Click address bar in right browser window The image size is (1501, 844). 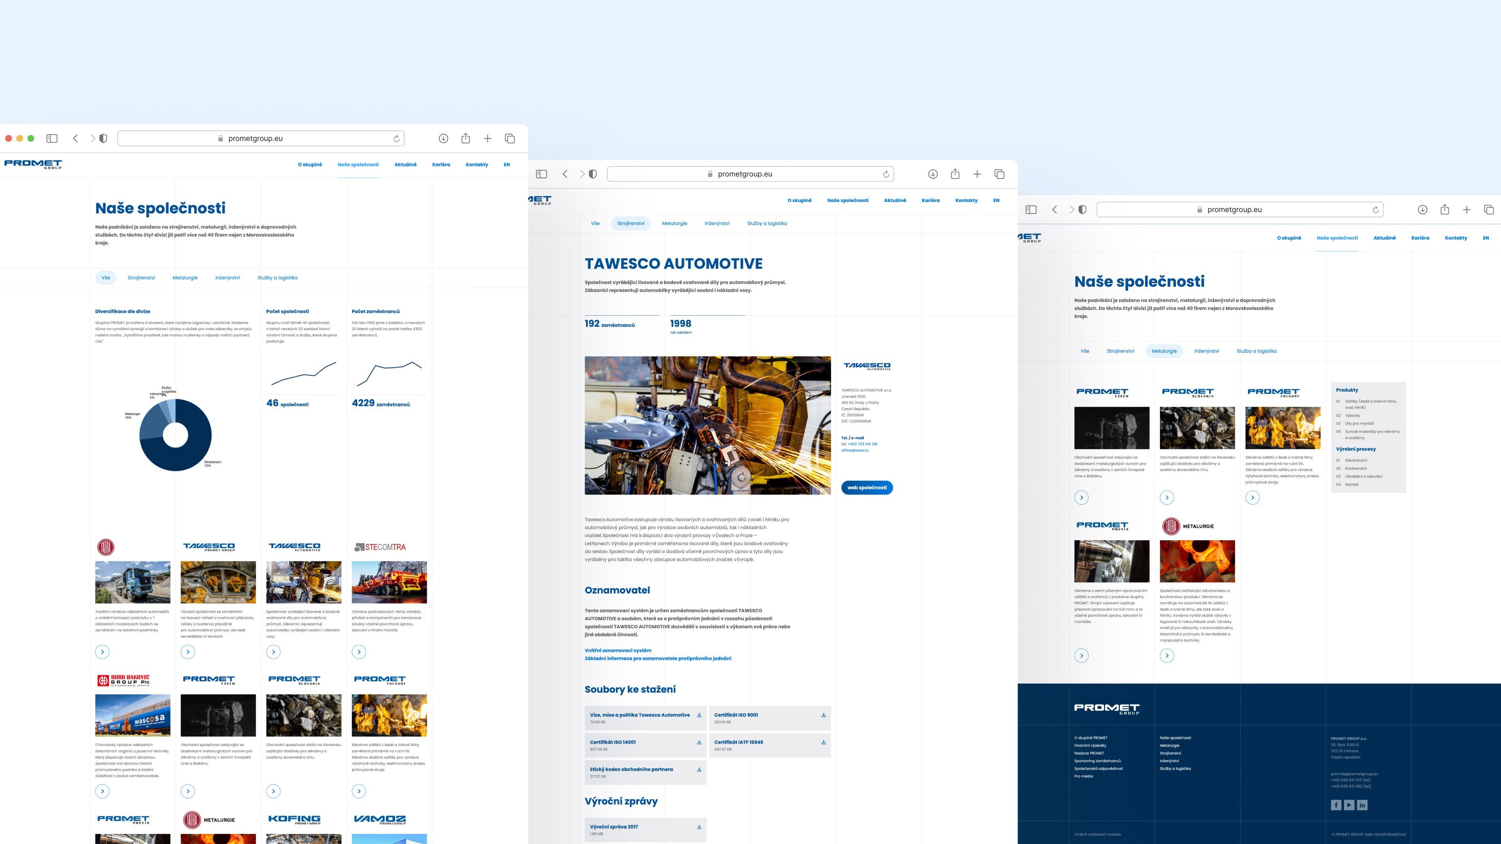1239,209
